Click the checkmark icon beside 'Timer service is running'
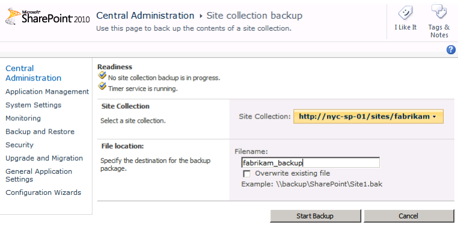Viewport: 458px width, 231px height. (x=102, y=86)
